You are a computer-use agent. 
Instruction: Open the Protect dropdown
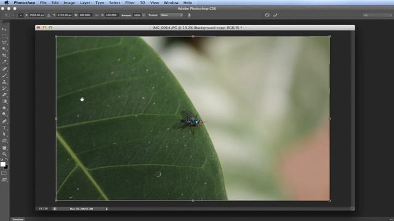(x=172, y=15)
